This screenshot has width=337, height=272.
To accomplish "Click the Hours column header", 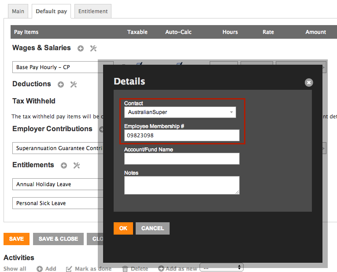I will pyautogui.click(x=230, y=32).
